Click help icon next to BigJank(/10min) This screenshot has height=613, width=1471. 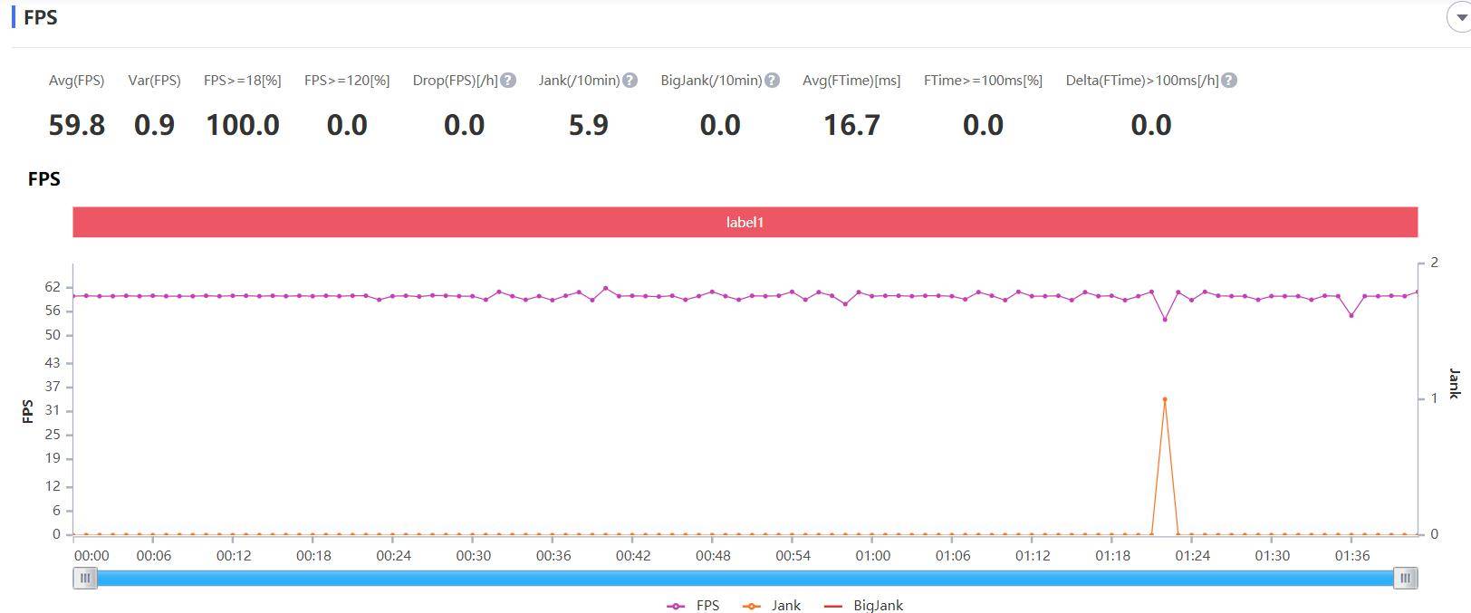pos(772,81)
